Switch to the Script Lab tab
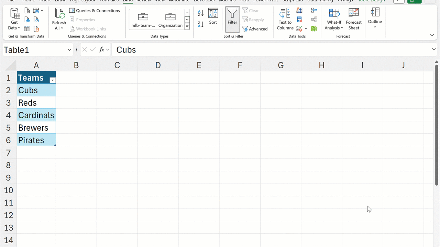 click(293, 1)
